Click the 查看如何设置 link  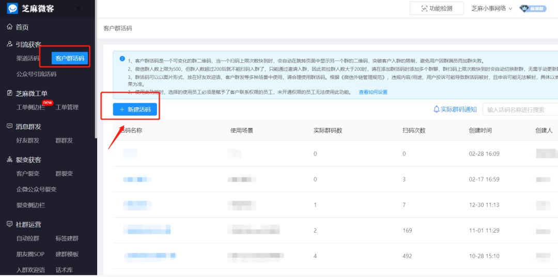click(x=373, y=92)
